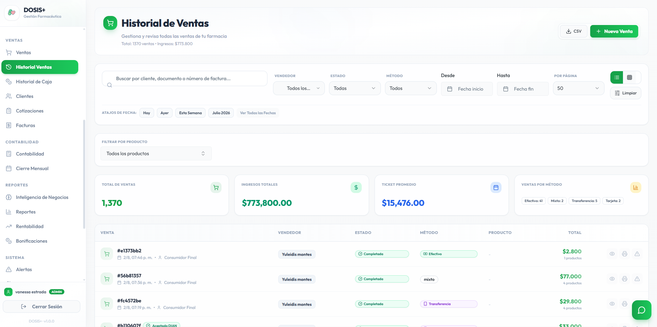
Task: Open Alertas in sidebar
Action: tap(40, 269)
